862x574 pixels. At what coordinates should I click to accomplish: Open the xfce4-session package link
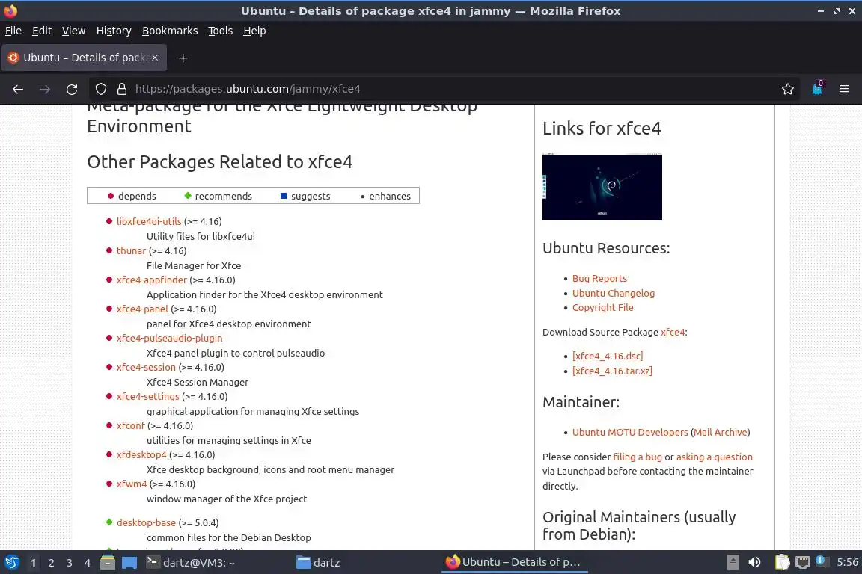(x=146, y=367)
